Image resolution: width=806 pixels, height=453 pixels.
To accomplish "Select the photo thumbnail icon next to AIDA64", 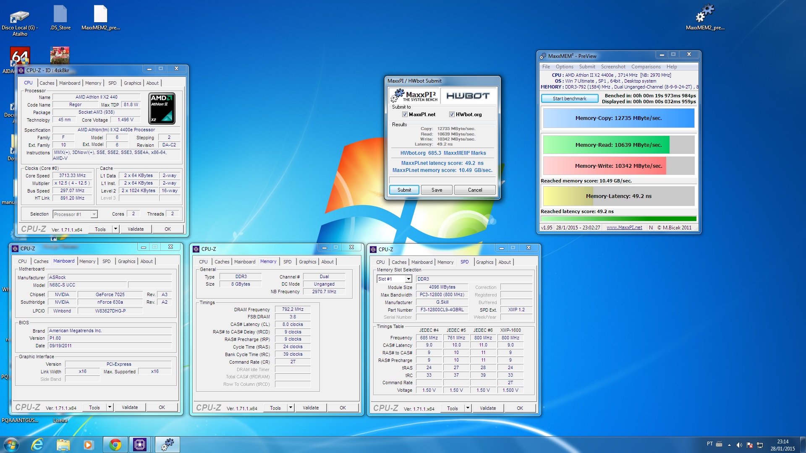I will tap(60, 55).
